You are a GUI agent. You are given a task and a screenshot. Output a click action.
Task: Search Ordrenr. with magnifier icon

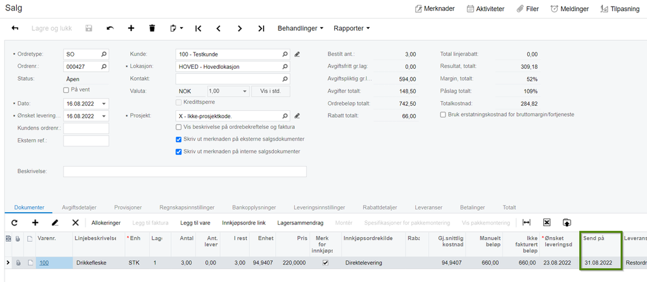(x=104, y=67)
